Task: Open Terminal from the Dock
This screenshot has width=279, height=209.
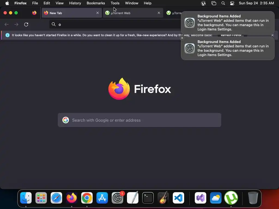Action: [148, 198]
